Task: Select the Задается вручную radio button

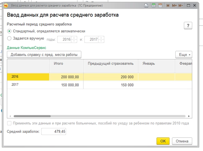Action: pyautogui.click(x=9, y=38)
